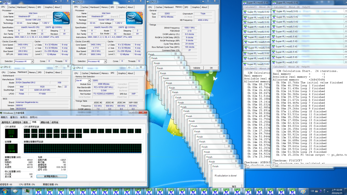347x195 pixels.
Task: Click NB Frequency value '4000.4 MHz'
Action: coord(203,20)
